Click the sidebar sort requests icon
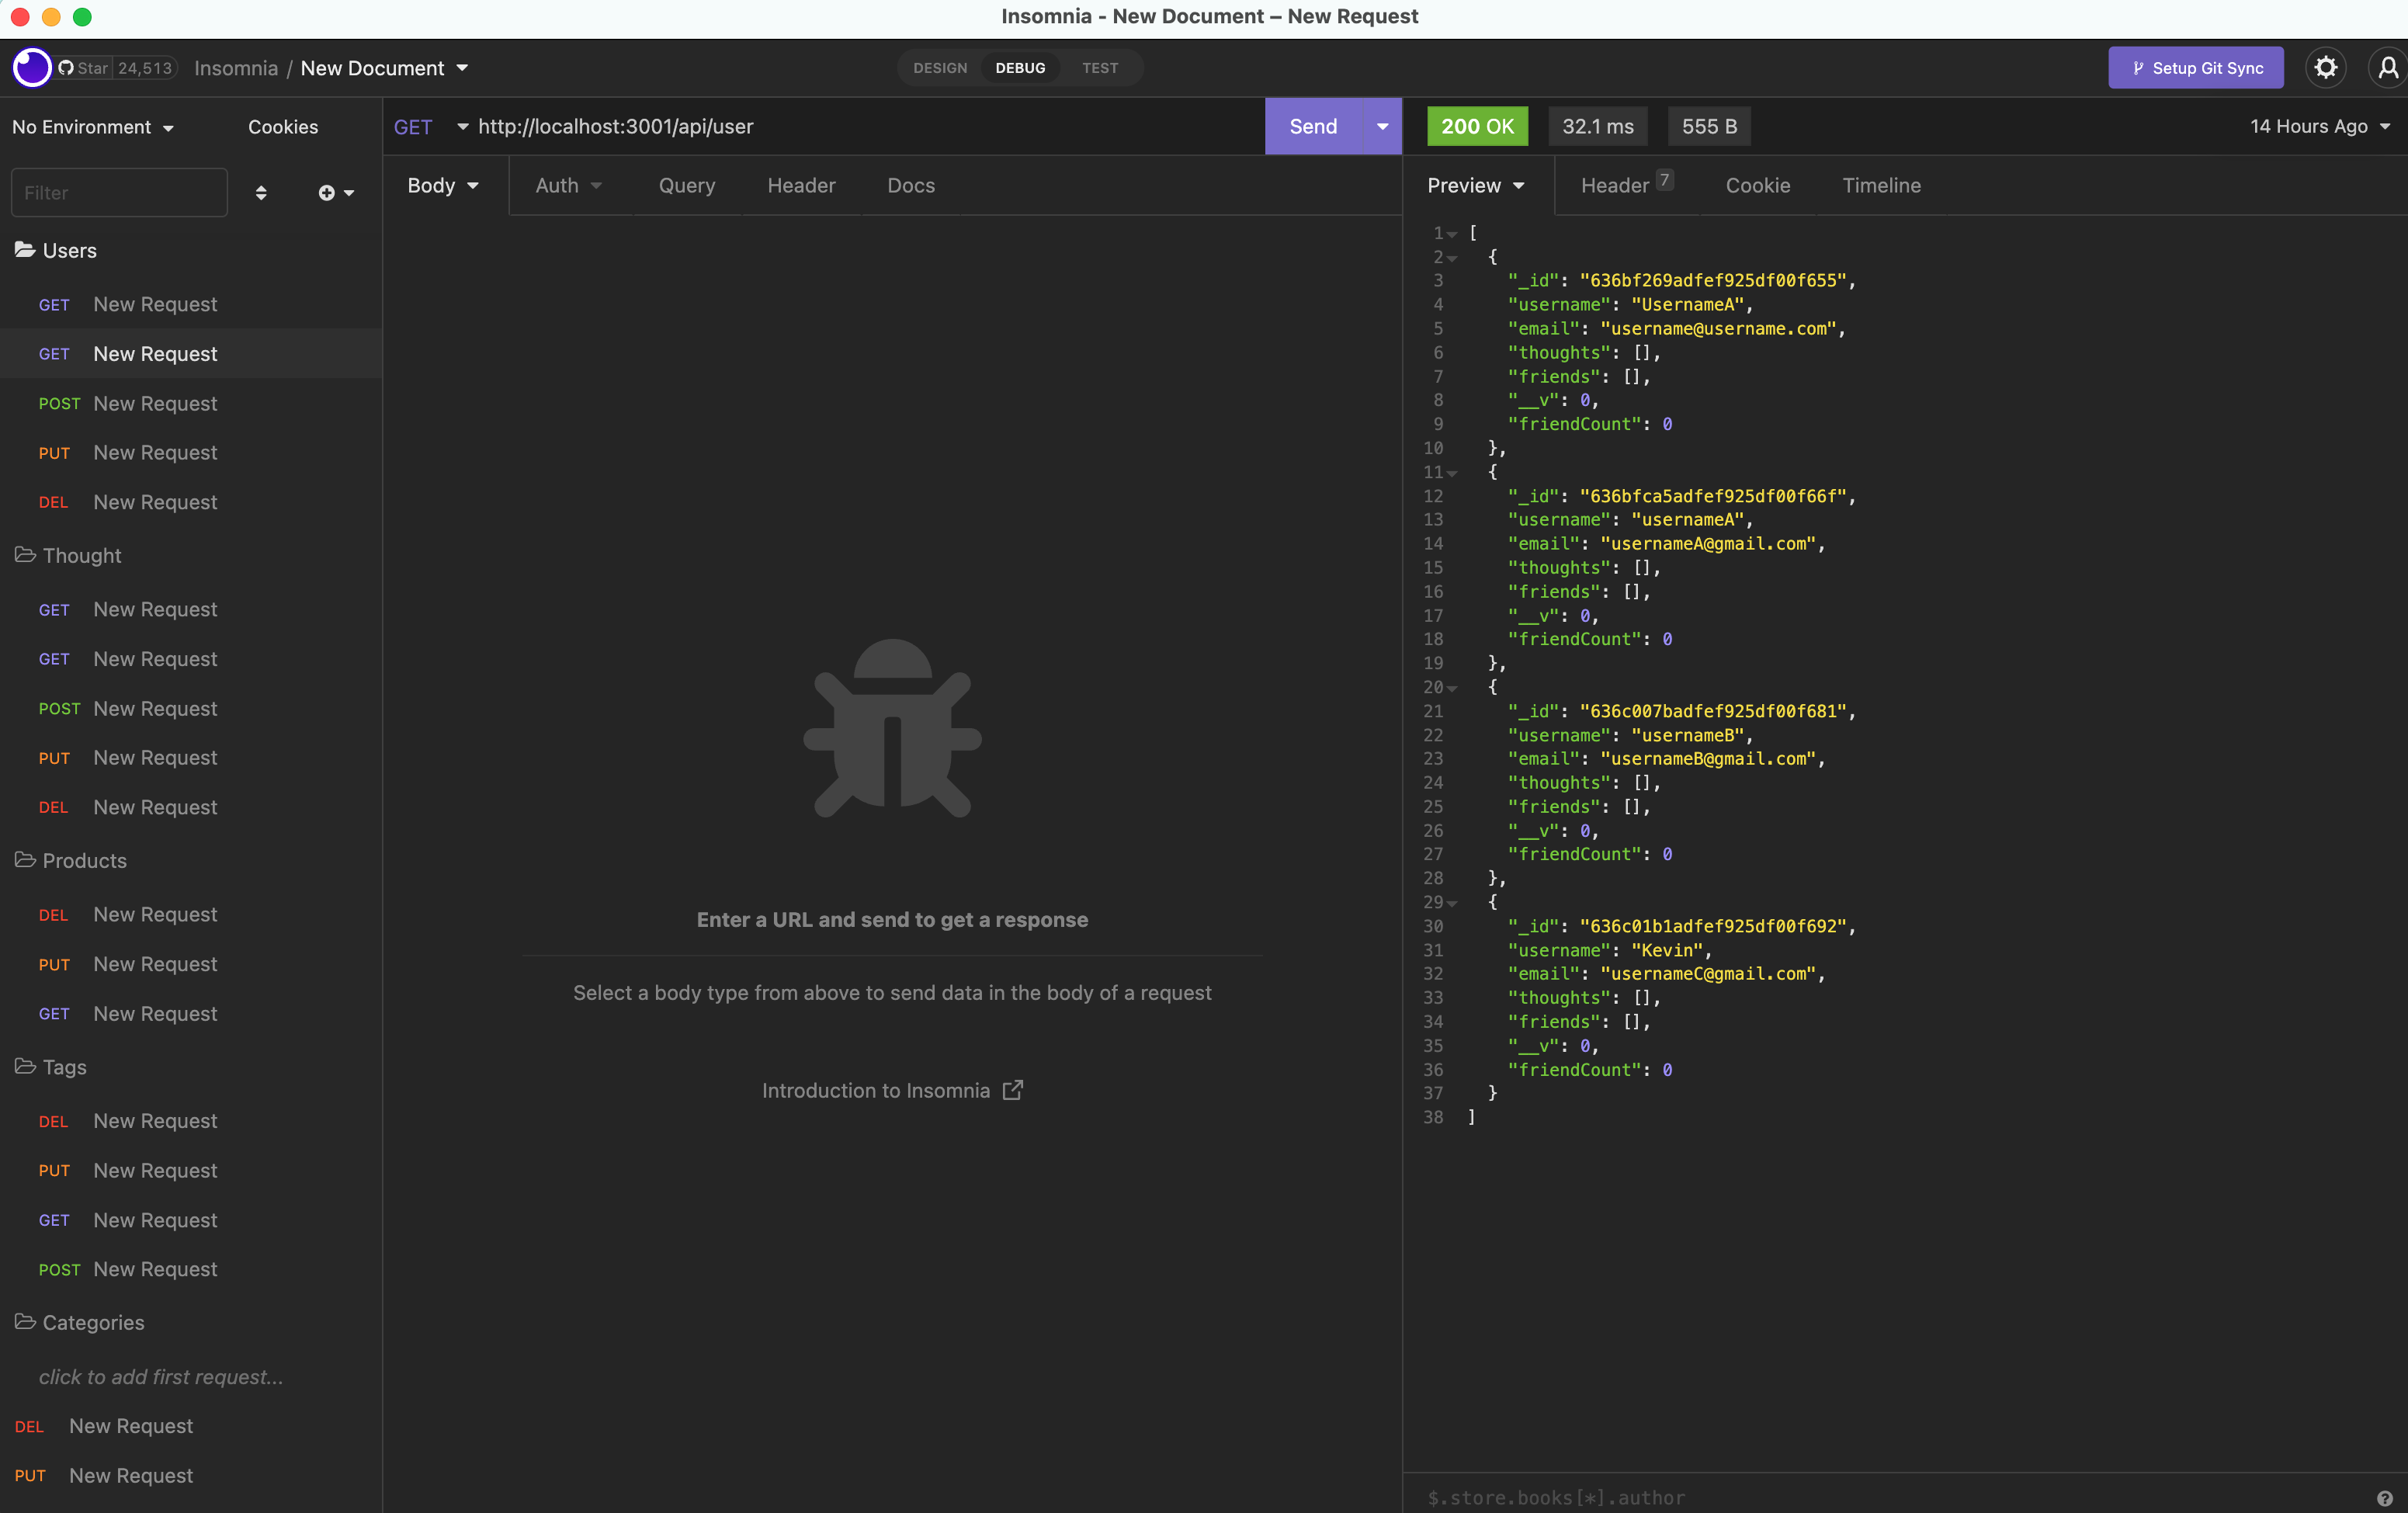 [x=262, y=192]
